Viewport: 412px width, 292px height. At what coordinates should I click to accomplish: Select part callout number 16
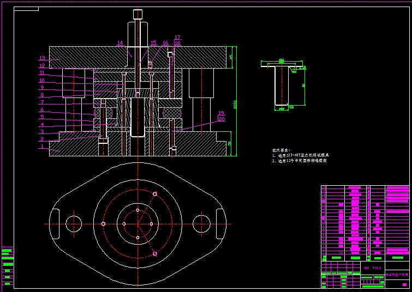165,42
